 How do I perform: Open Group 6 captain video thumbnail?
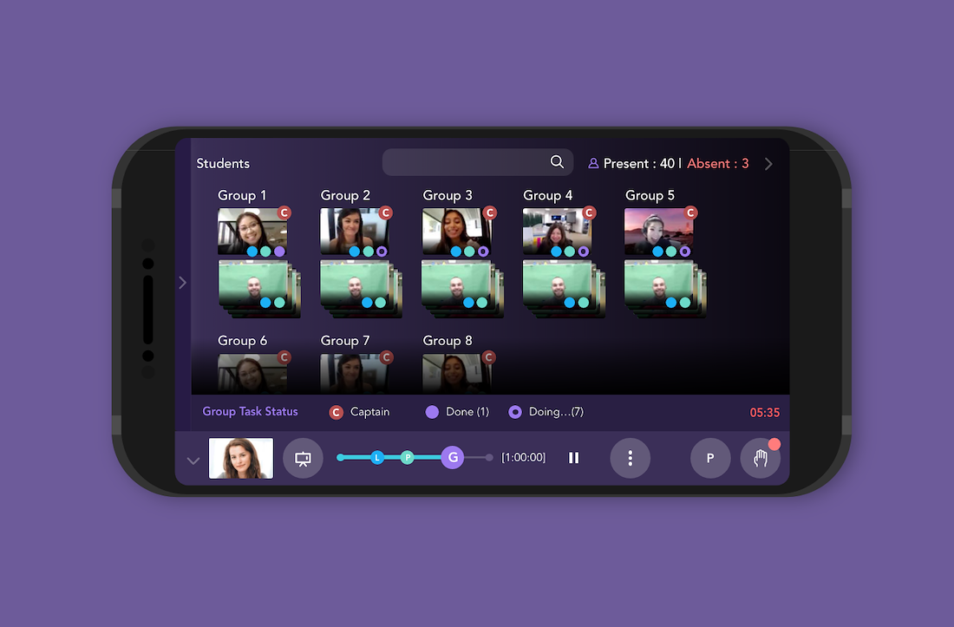(x=252, y=374)
